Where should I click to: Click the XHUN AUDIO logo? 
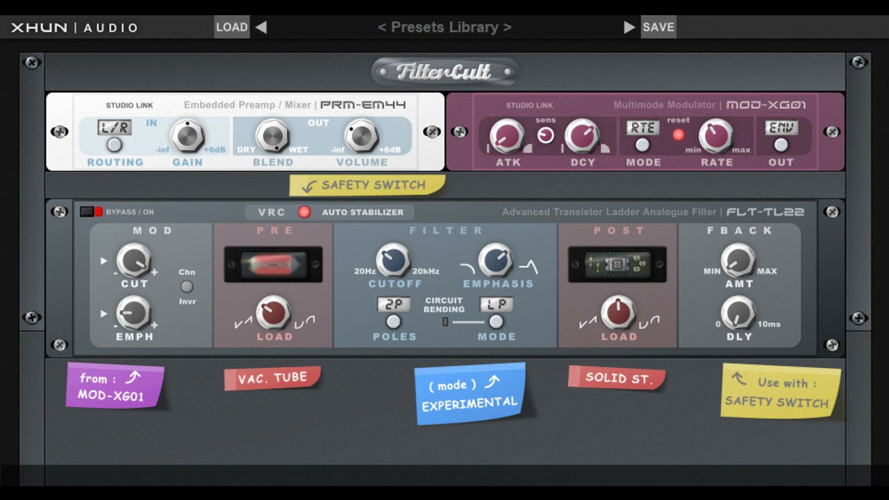click(x=74, y=28)
